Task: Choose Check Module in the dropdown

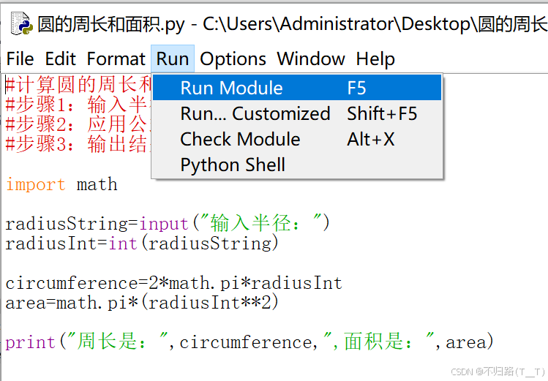Action: coord(240,140)
